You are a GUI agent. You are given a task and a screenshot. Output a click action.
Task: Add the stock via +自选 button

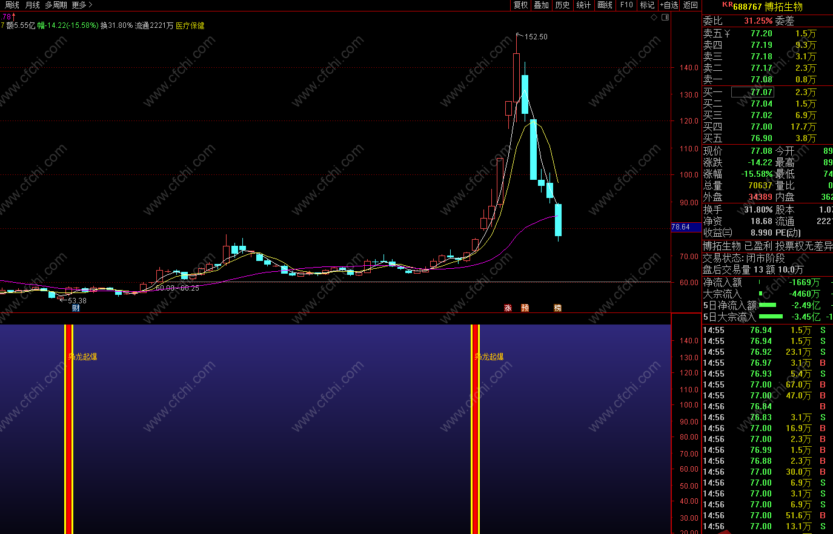pos(669,5)
